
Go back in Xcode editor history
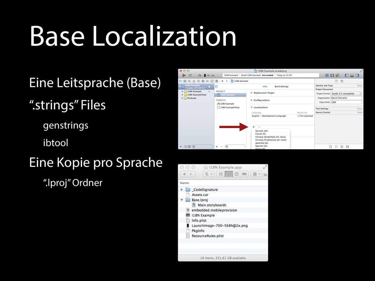(222, 81)
